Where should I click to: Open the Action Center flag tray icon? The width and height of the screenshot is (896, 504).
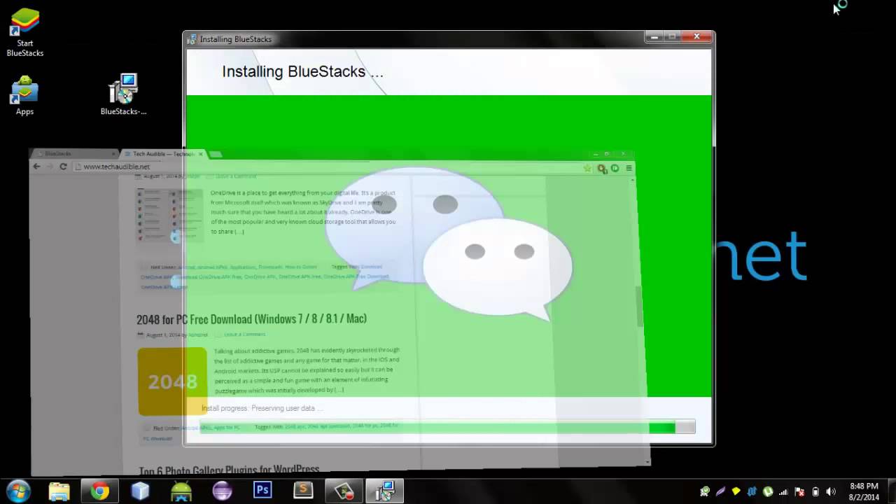click(x=799, y=491)
